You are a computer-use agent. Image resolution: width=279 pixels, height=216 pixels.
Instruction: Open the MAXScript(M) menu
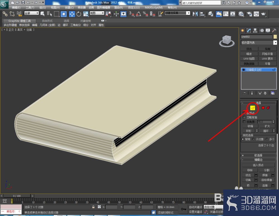pyautogui.click(x=154, y=8)
